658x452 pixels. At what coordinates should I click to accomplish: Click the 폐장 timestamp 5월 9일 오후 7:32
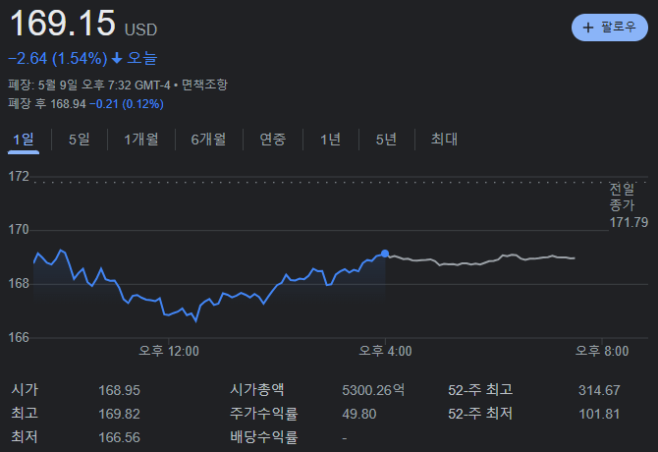tap(84, 85)
